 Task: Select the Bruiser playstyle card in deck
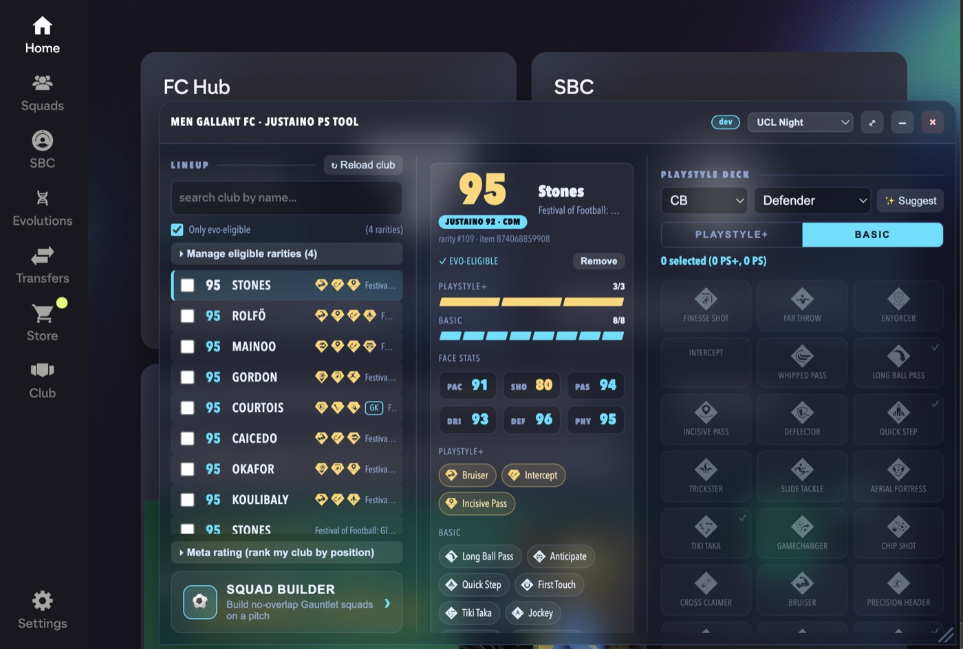click(802, 591)
